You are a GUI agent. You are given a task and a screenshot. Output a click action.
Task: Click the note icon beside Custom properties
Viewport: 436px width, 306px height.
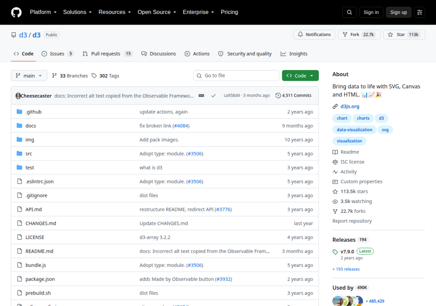coord(335,182)
